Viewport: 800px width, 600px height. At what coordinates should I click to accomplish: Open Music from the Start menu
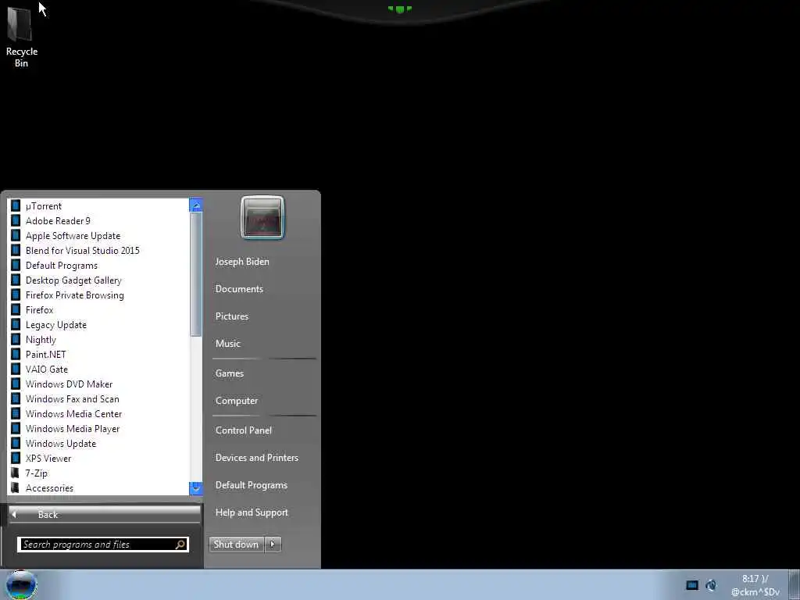(227, 344)
